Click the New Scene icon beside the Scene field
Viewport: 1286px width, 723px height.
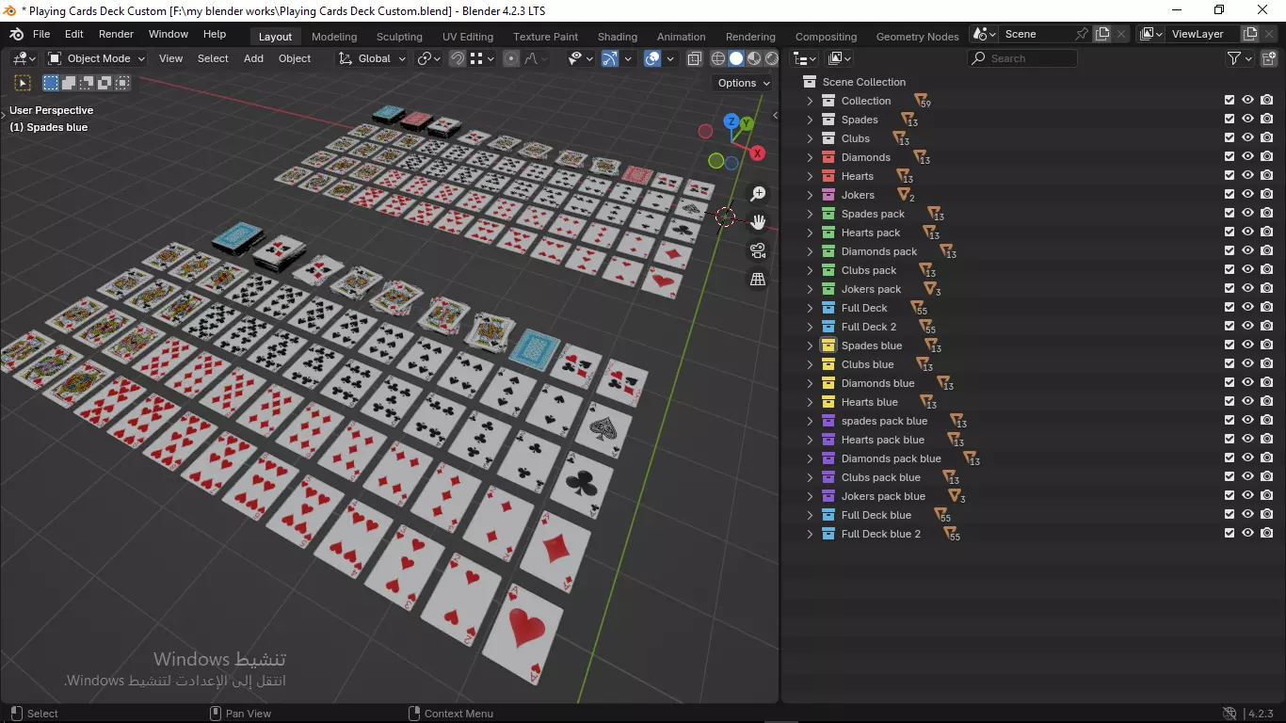tap(1102, 34)
